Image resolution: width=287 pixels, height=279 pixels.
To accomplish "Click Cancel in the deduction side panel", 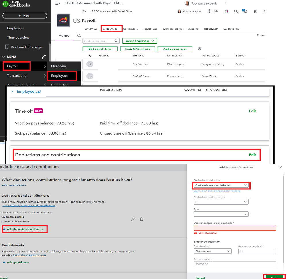I will tap(201, 278).
